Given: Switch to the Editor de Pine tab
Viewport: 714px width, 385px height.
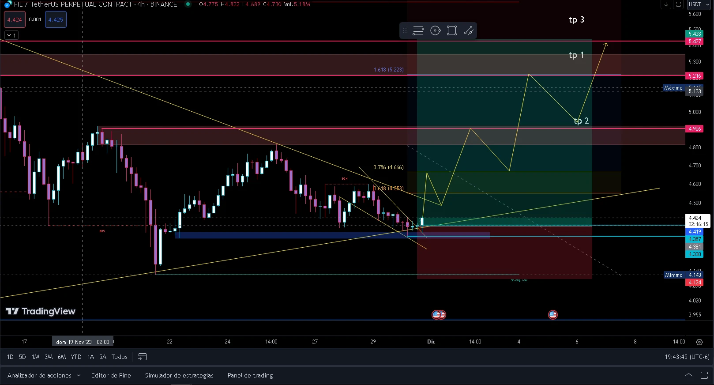Looking at the screenshot, I should [x=111, y=375].
